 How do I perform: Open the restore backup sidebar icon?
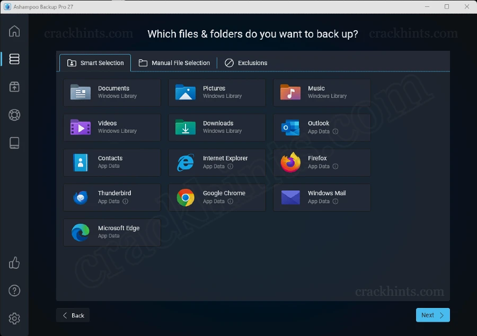[14, 87]
